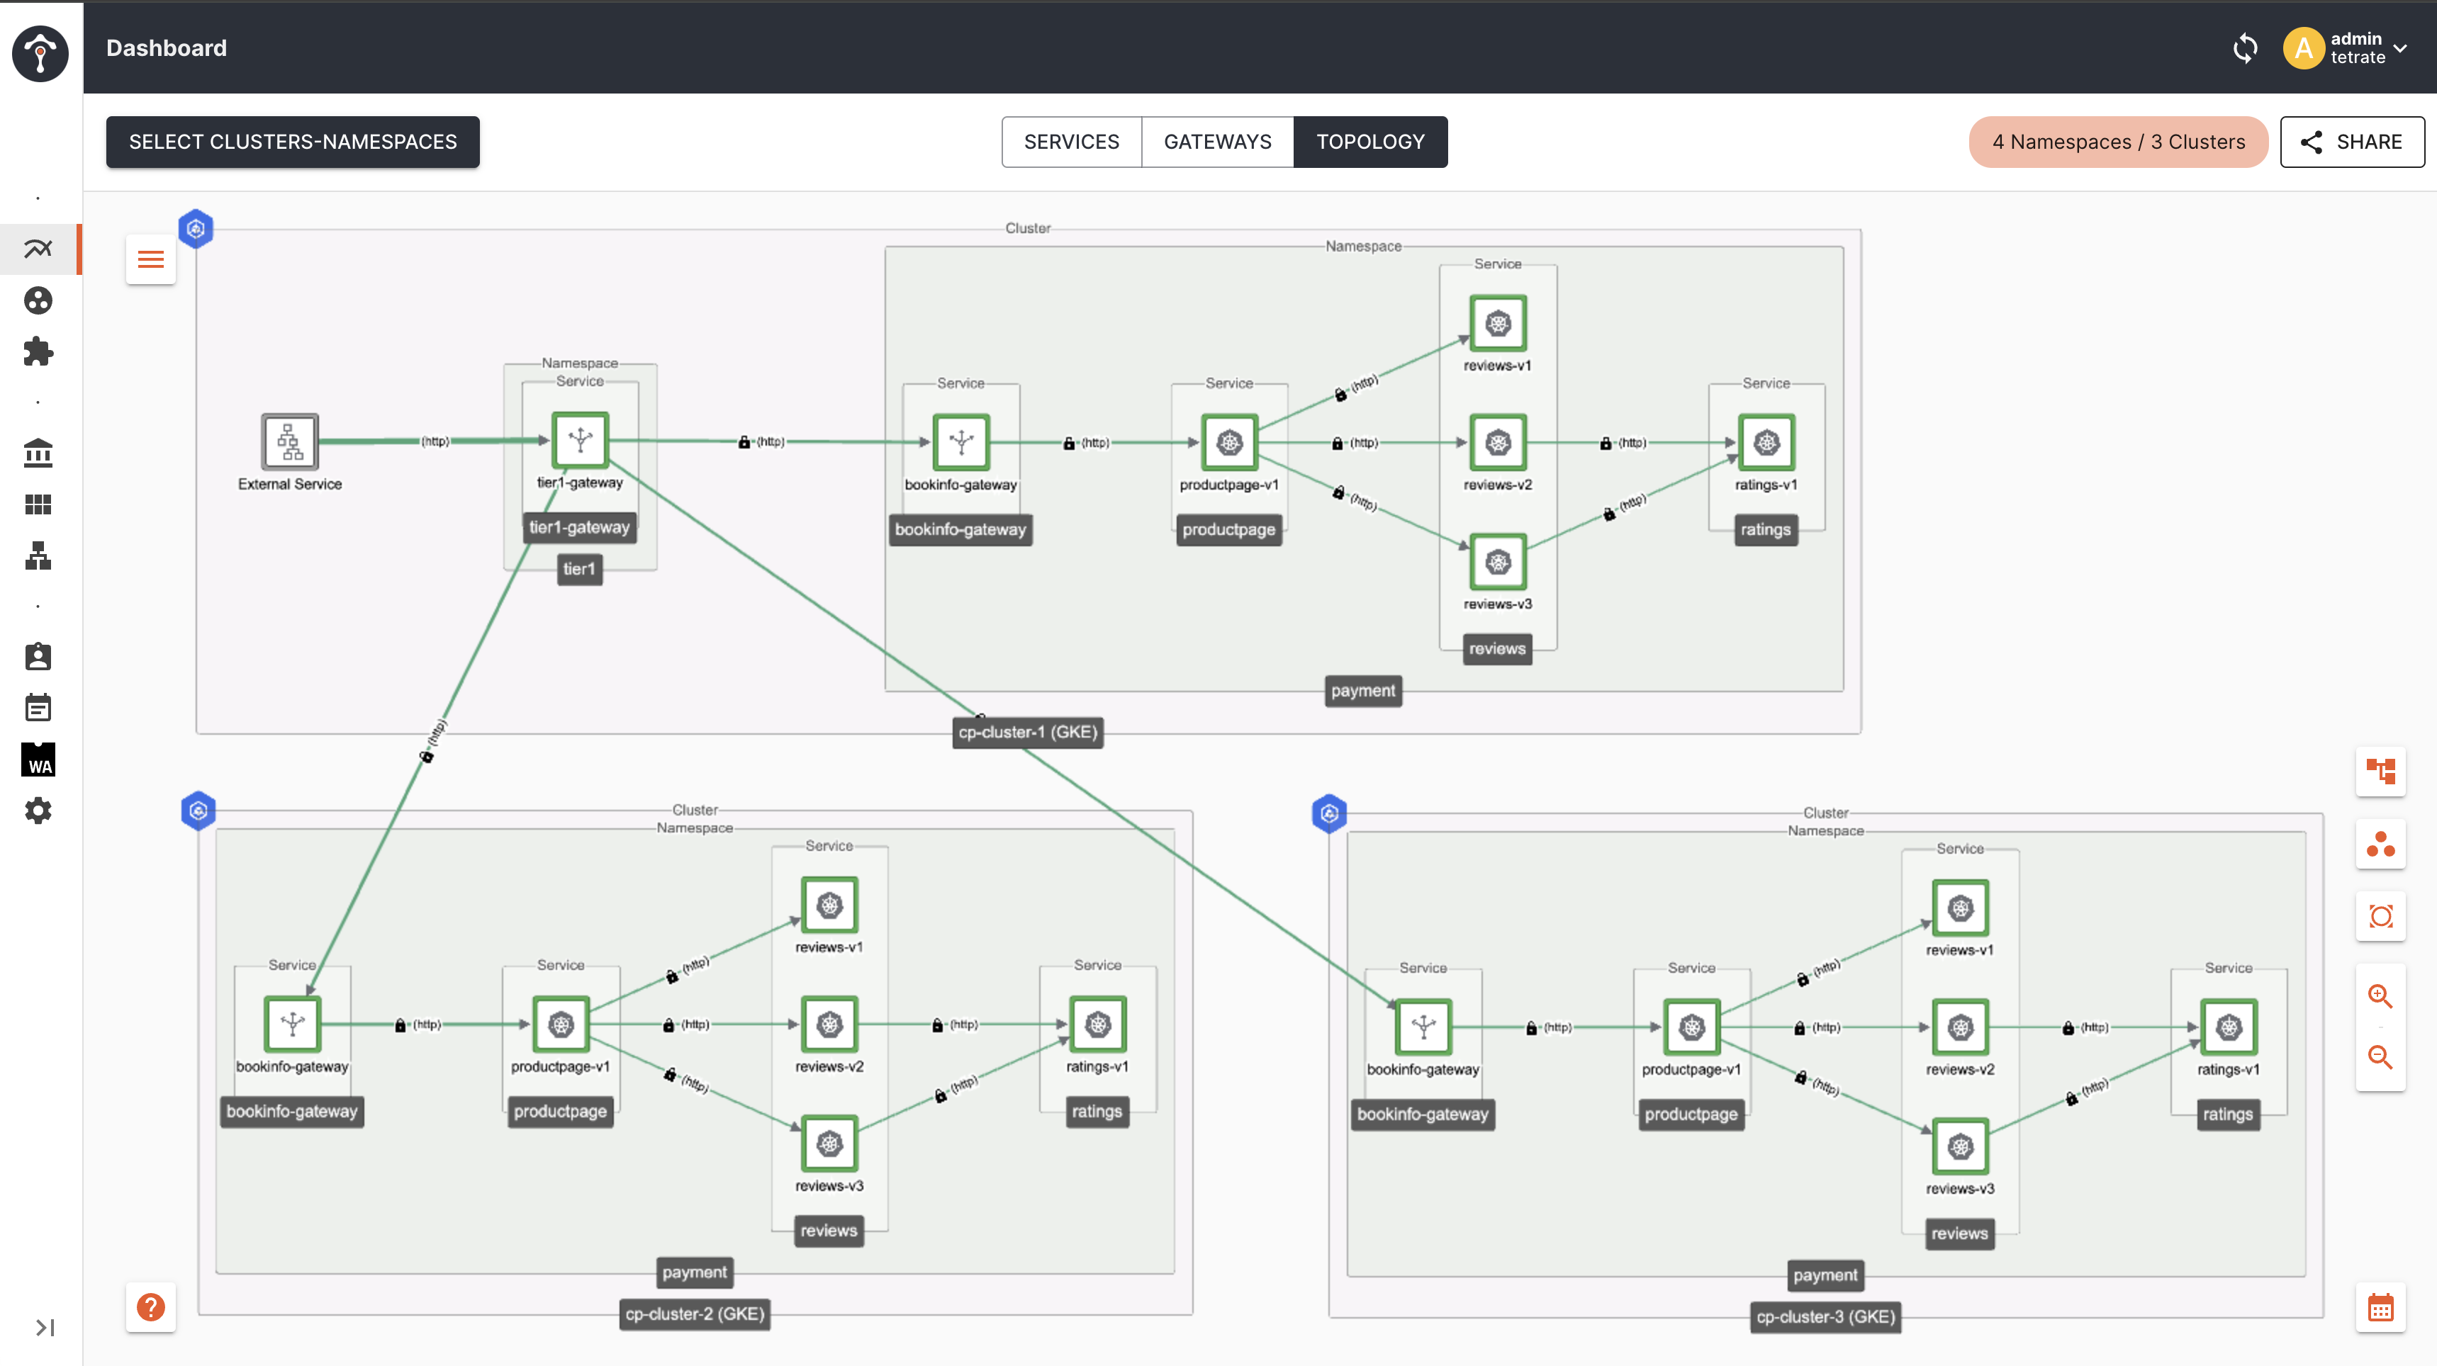Click the fit-to-screen icon on right toolbar
Screen dimensions: 2437x1366
(x=2380, y=916)
